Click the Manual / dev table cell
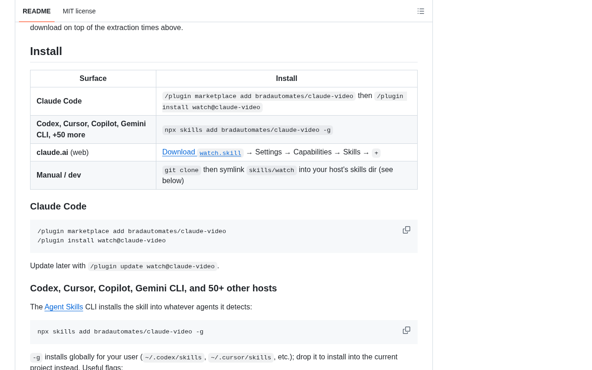 [x=93, y=175]
